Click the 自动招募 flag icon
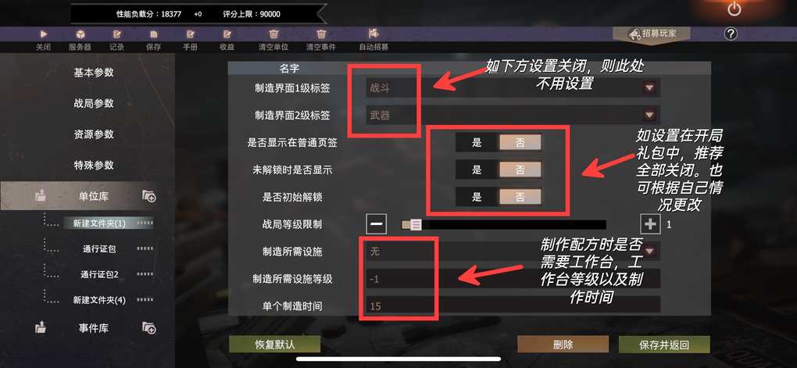The height and width of the screenshot is (368, 797). click(373, 34)
